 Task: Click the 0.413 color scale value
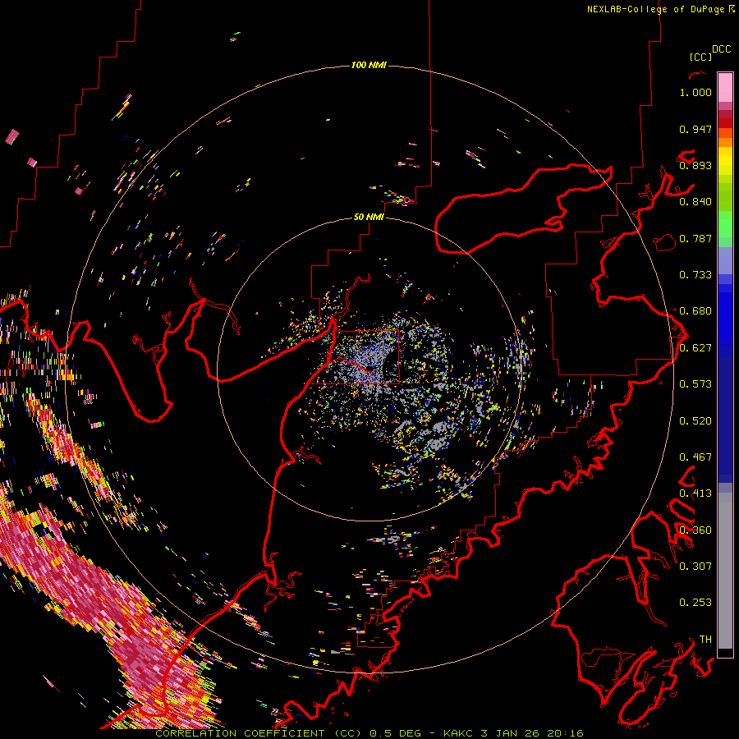pos(695,493)
